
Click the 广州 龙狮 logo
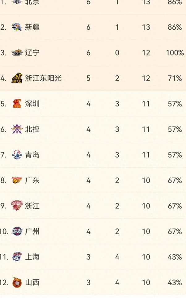tap(17, 231)
